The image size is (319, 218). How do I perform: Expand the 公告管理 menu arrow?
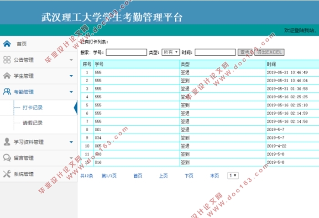(71, 60)
